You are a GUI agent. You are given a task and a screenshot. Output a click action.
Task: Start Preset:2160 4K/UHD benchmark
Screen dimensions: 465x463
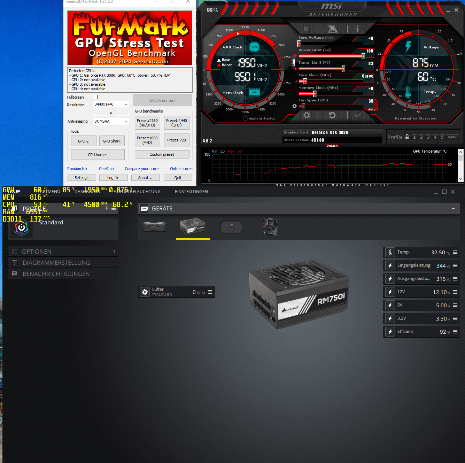pos(147,123)
